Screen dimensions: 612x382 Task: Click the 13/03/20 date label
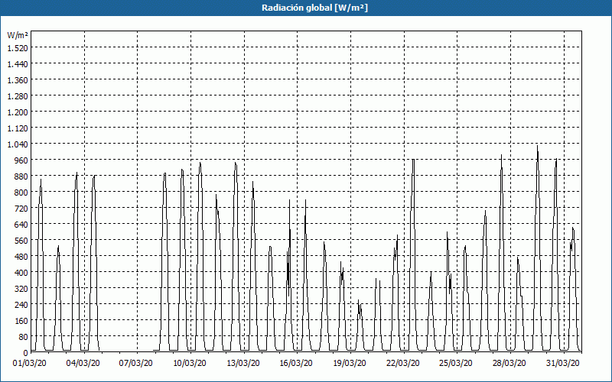pyautogui.click(x=243, y=364)
